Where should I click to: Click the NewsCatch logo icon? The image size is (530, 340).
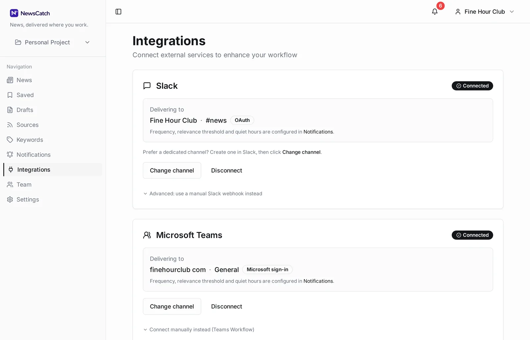pos(14,13)
